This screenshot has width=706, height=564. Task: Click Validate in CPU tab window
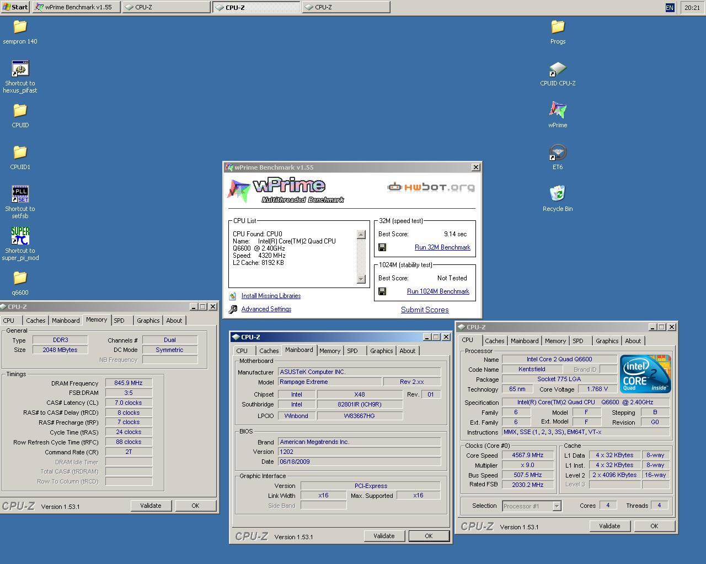pos(609,526)
